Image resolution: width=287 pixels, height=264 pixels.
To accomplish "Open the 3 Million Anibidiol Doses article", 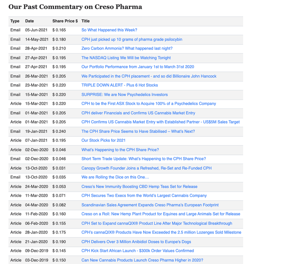I will pyautogui.click(x=136, y=242).
